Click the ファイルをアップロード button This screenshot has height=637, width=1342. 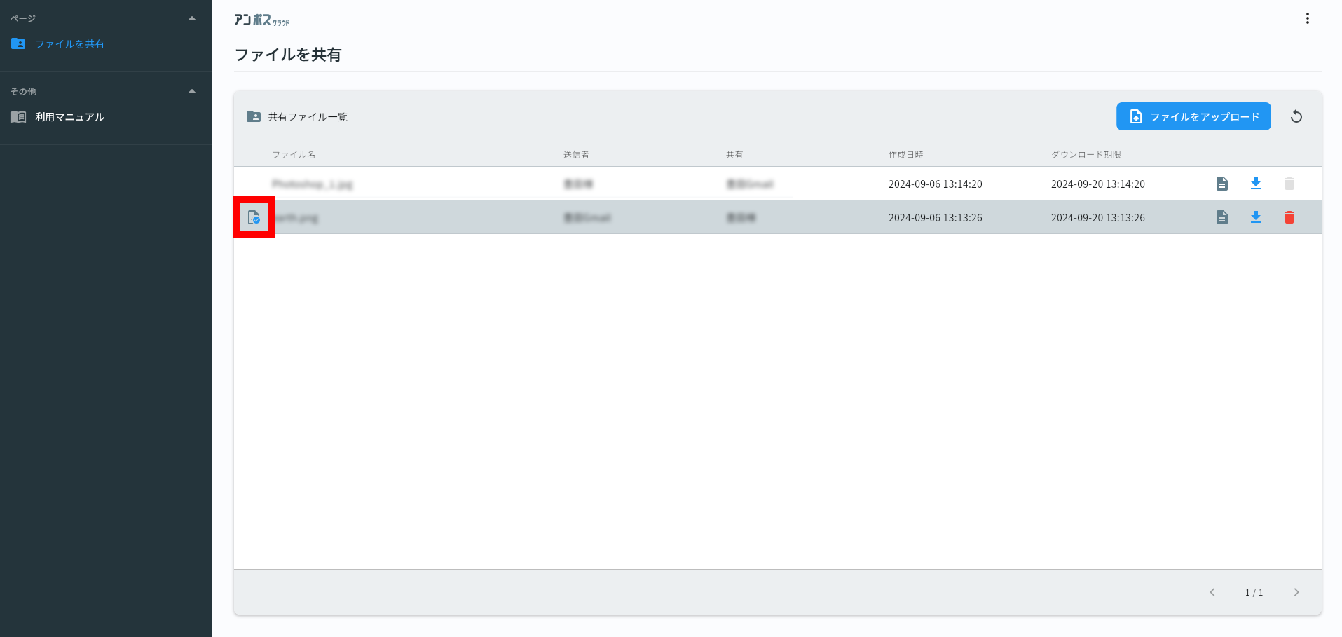point(1193,116)
